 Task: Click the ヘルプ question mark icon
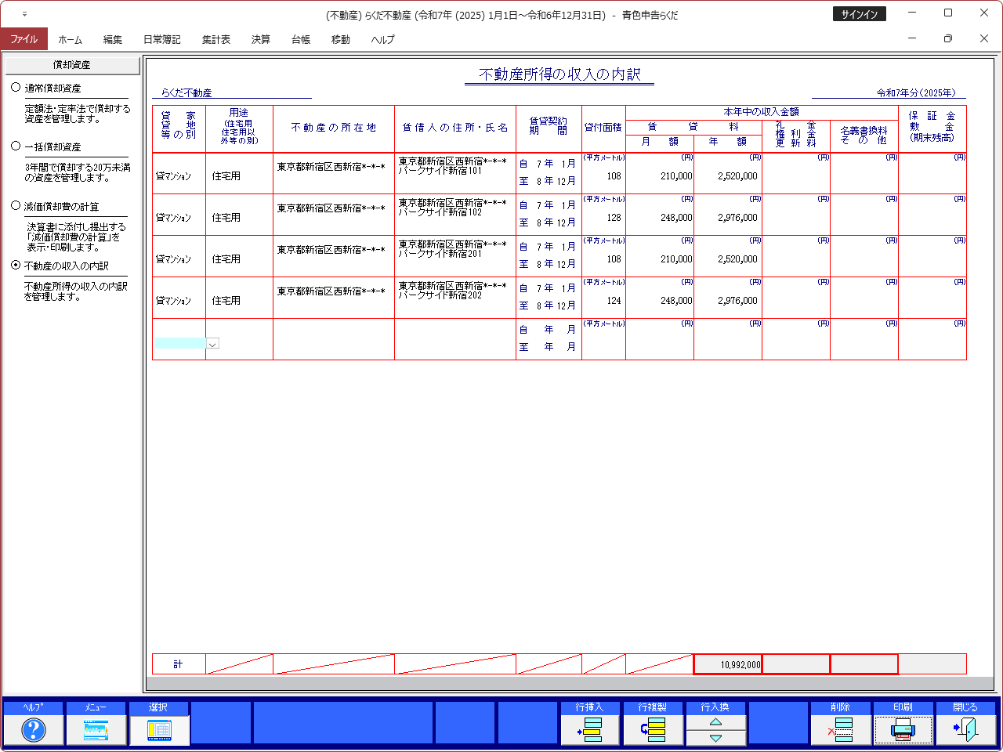pyautogui.click(x=33, y=730)
